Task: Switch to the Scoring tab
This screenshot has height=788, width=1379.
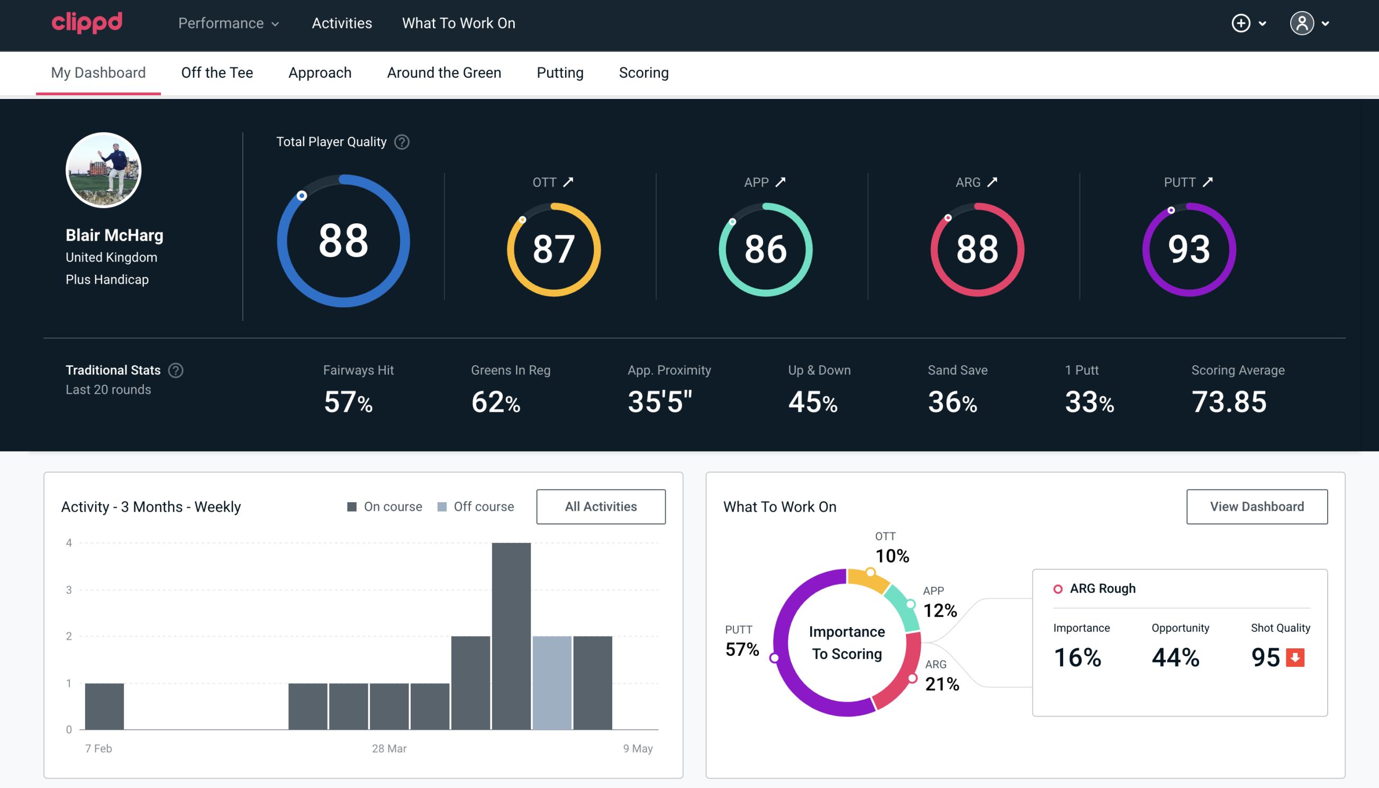Action: (x=644, y=71)
